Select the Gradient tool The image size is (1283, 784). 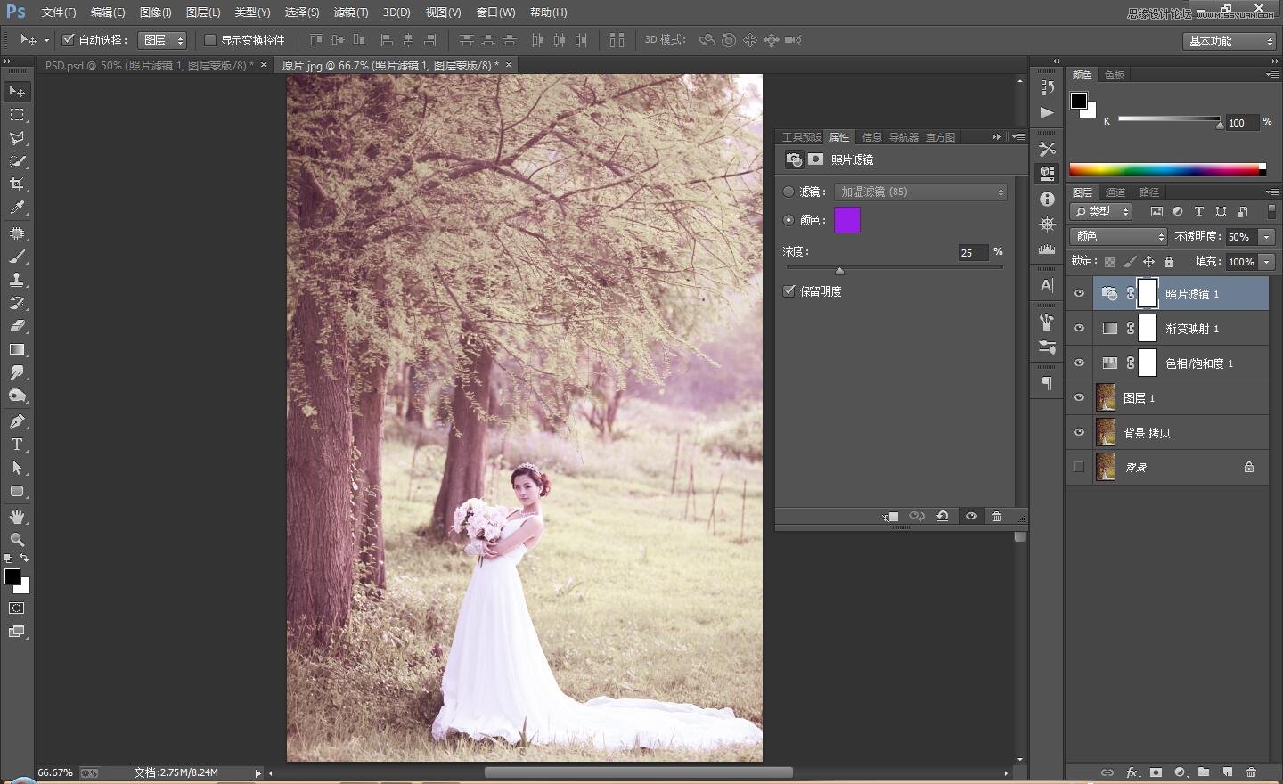[x=17, y=350]
